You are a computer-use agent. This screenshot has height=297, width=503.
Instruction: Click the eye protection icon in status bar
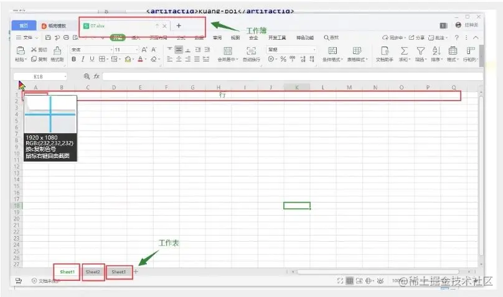[380, 281]
